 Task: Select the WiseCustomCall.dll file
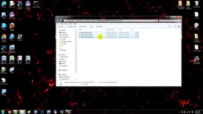[x=108, y=33]
